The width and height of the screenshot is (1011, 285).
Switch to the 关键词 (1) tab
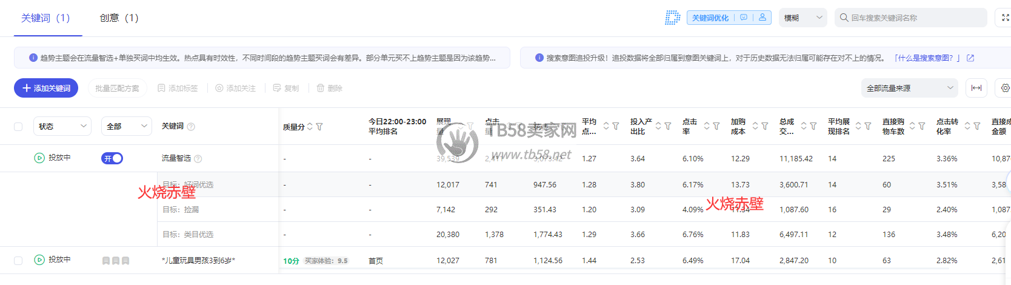[45, 18]
